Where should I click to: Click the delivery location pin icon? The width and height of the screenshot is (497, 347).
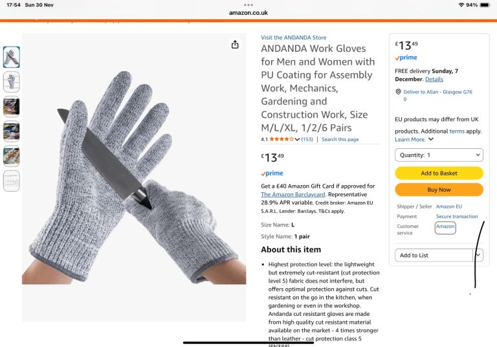coord(398,92)
